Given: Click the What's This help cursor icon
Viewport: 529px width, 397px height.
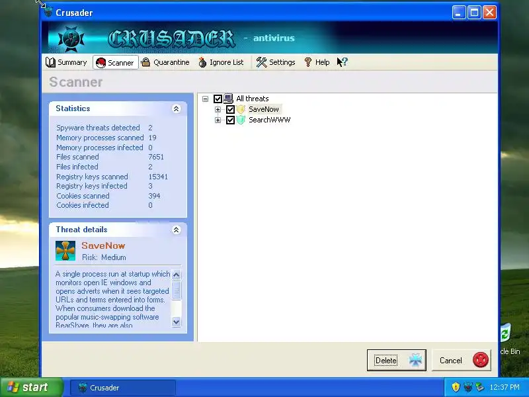Looking at the screenshot, I should 342,62.
